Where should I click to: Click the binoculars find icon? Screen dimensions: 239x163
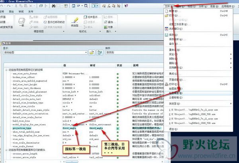click(53, 6)
